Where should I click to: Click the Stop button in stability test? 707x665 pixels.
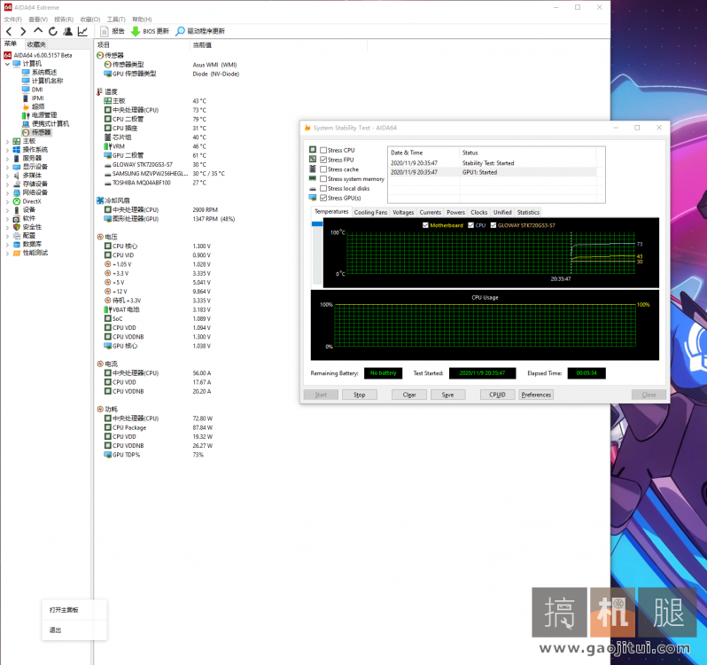click(360, 395)
